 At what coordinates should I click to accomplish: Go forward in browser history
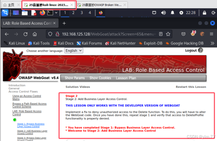[x=16, y=34]
